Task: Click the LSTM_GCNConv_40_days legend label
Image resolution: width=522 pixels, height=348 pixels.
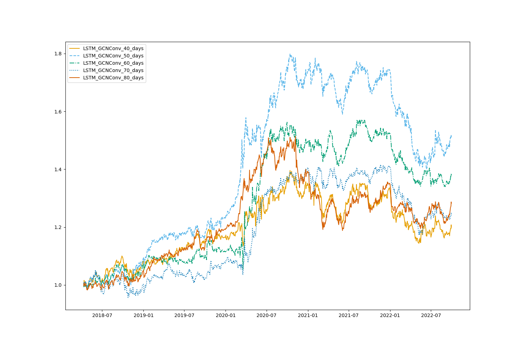Action: 113,48
